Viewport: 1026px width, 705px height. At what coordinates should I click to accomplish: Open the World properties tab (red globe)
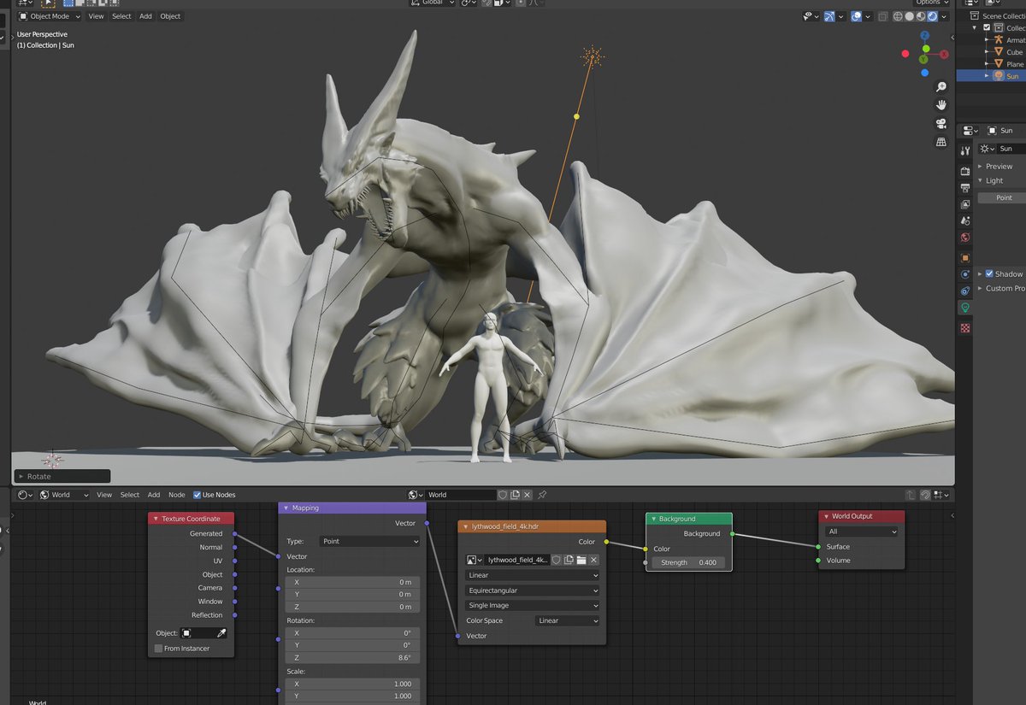click(x=965, y=238)
